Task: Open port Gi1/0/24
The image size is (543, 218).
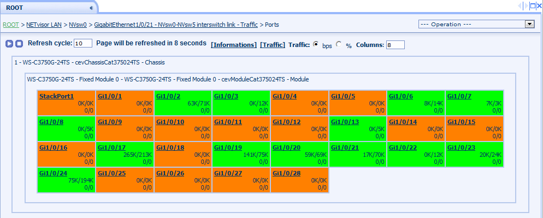Action: tap(54, 173)
